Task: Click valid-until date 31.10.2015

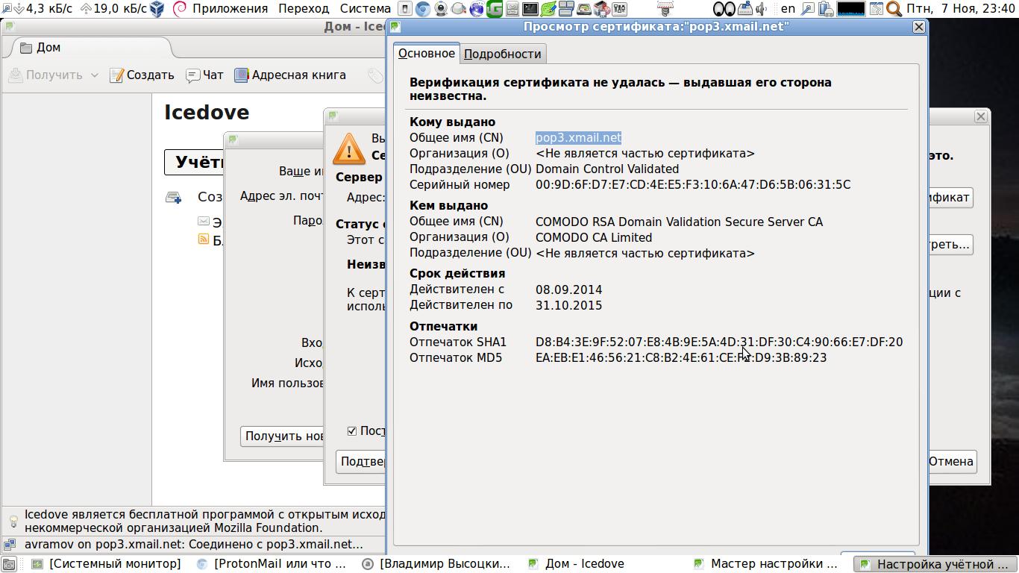Action: click(568, 305)
